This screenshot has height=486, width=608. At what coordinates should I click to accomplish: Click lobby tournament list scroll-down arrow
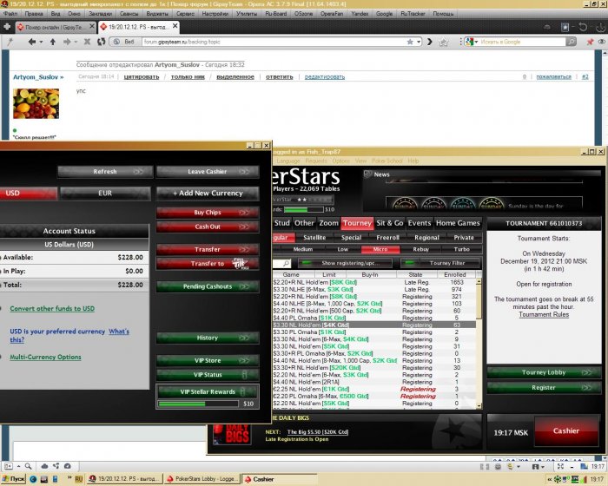coord(479,406)
